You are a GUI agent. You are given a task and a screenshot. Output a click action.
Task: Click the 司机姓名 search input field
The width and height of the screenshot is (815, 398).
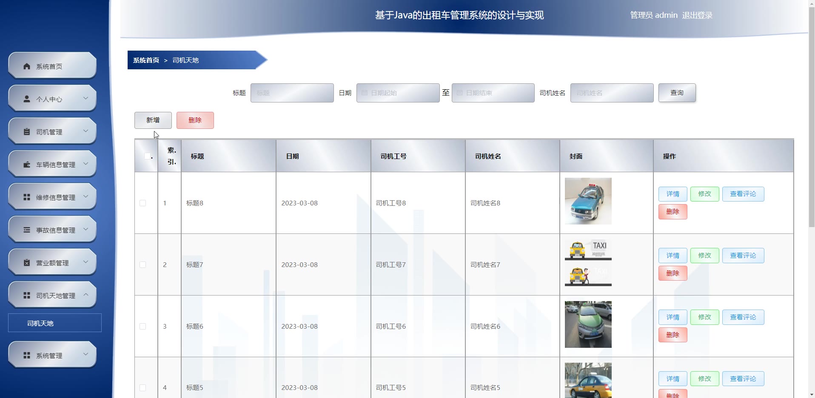click(x=612, y=93)
